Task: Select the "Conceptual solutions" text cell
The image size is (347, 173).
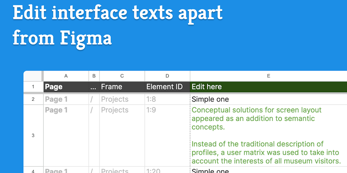Action: [x=268, y=135]
